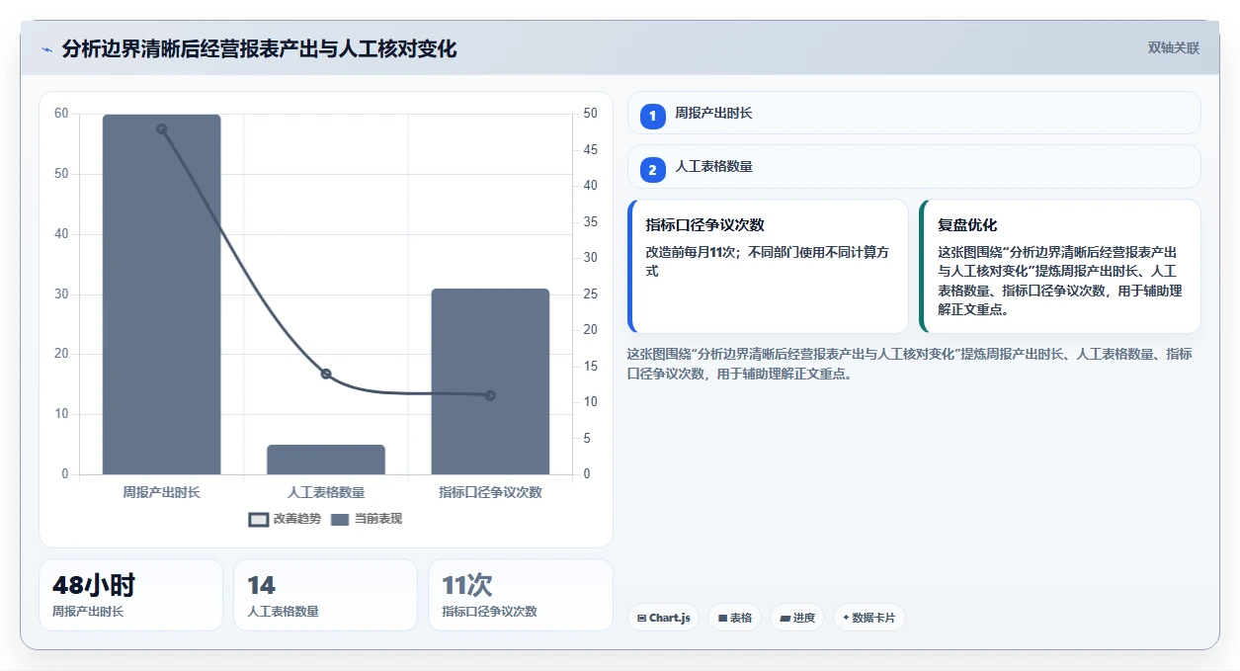Toggle the 当前表现 legend item

coord(367,519)
